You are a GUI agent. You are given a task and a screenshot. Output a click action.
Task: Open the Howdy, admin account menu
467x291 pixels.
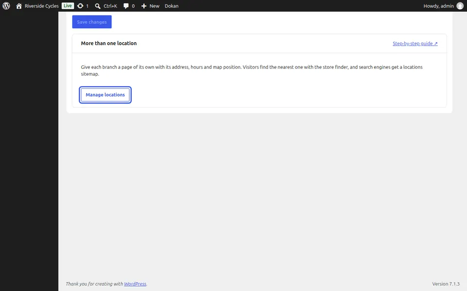[443, 6]
